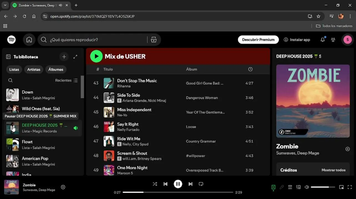Collapse the Tu biblioteca panel icon
Screen dimensions: 356x199
click(x=8, y=57)
